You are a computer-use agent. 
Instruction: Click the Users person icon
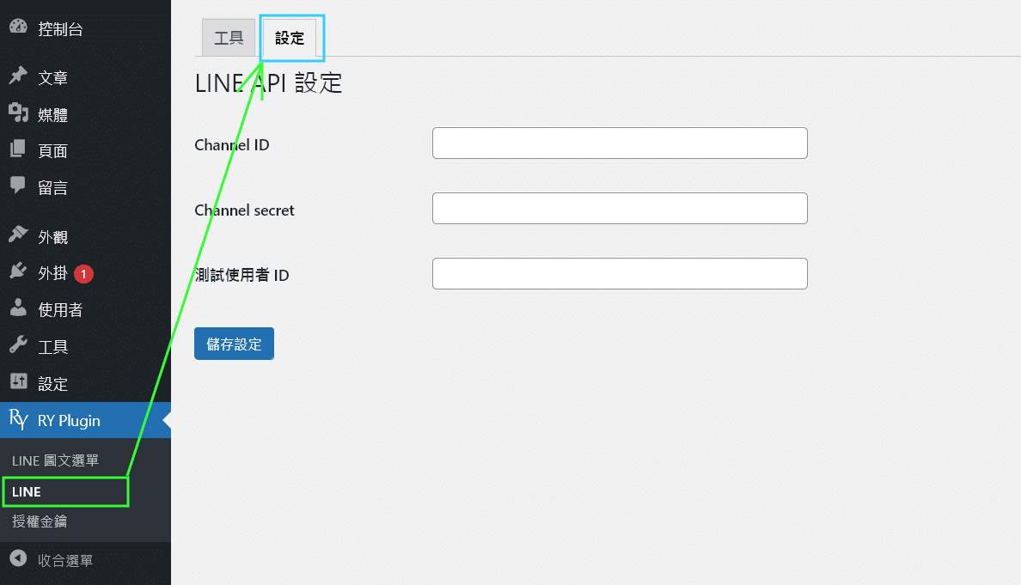[18, 308]
